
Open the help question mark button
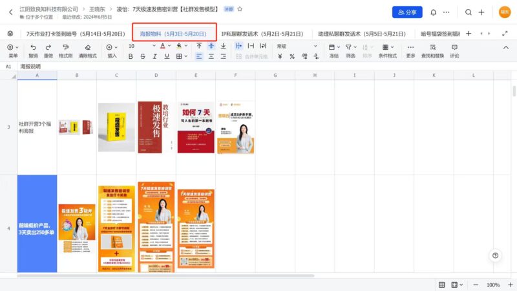[x=495, y=255]
